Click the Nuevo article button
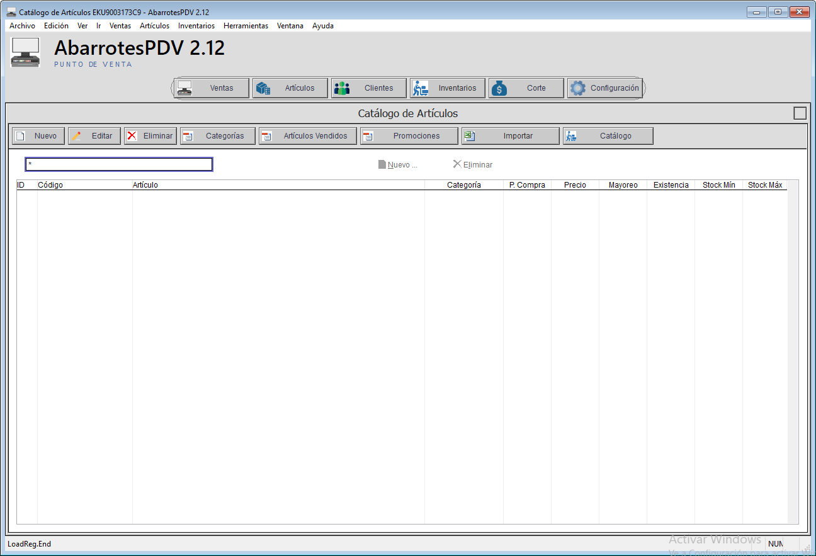This screenshot has height=556, width=816. 38,136
